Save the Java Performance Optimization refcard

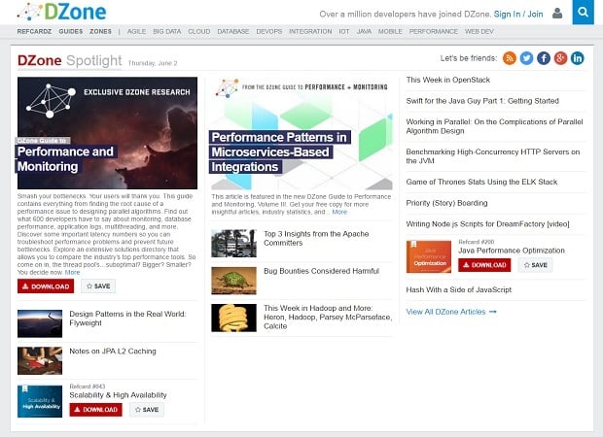click(535, 264)
